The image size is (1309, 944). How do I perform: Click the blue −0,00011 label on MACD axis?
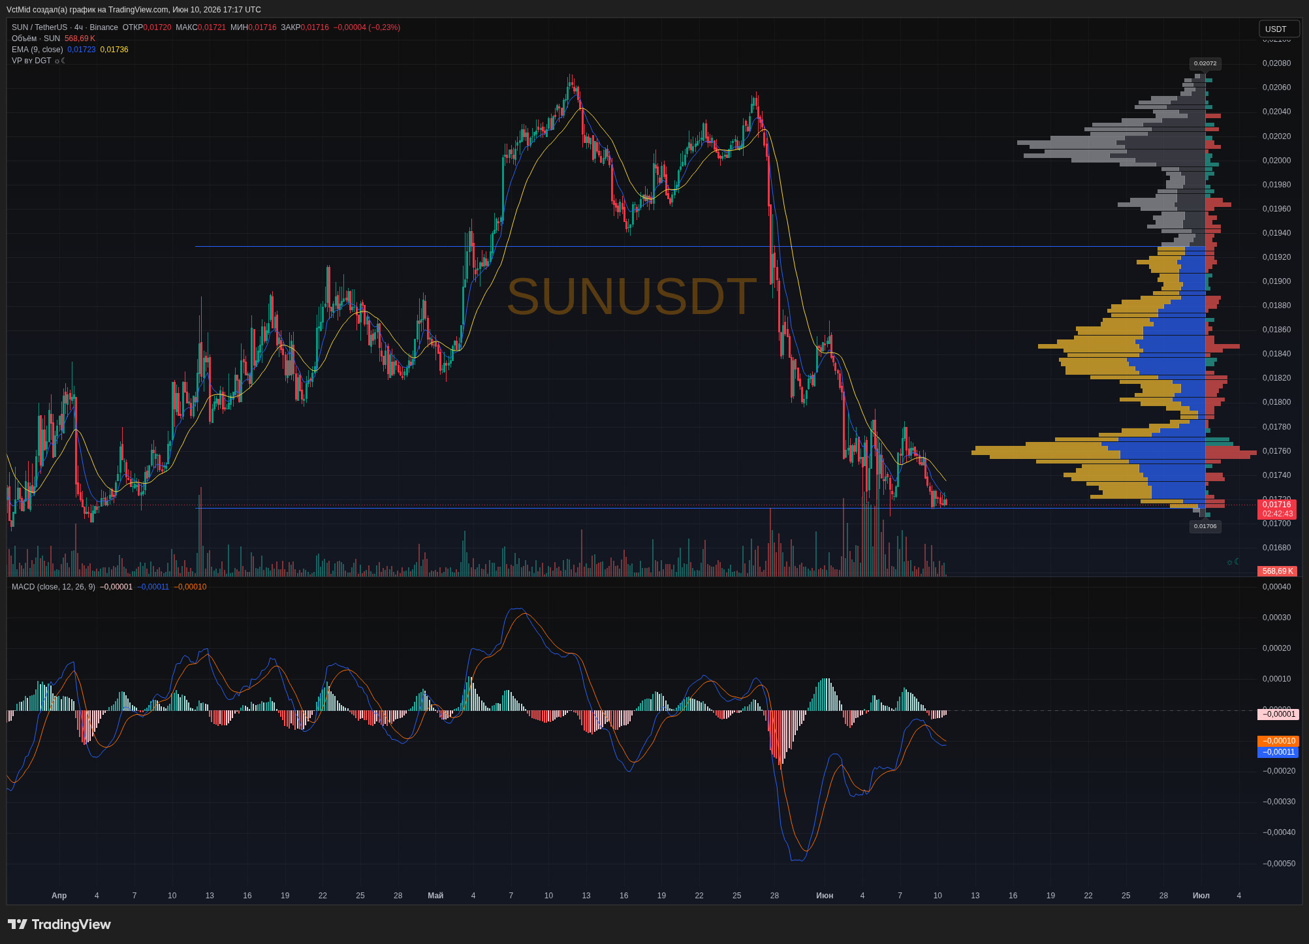tap(1278, 752)
